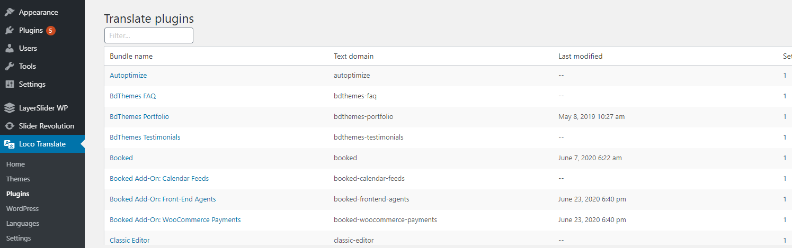Sort by the Bundle name column header
The image size is (792, 248).
pyautogui.click(x=131, y=56)
